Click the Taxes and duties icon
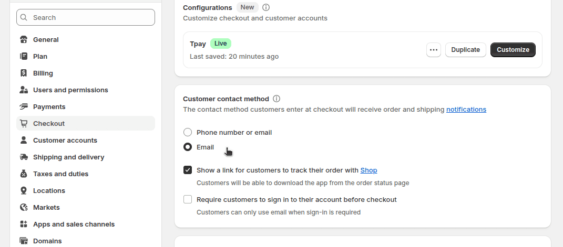Viewport: 563px width, 247px height. point(24,174)
